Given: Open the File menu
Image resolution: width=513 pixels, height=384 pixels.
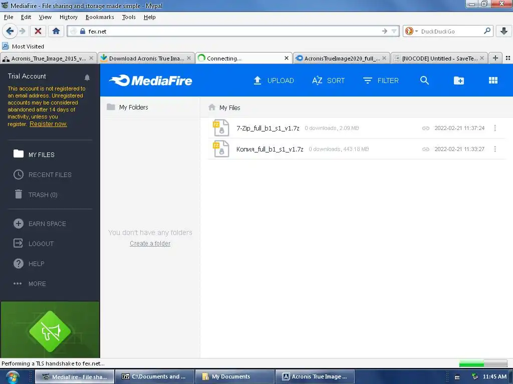Looking at the screenshot, I should [x=9, y=17].
